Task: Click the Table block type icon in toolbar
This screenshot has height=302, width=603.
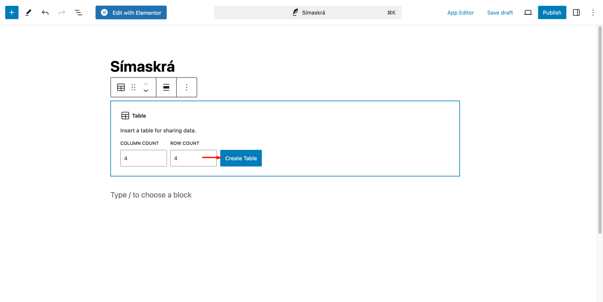Action: click(x=121, y=87)
